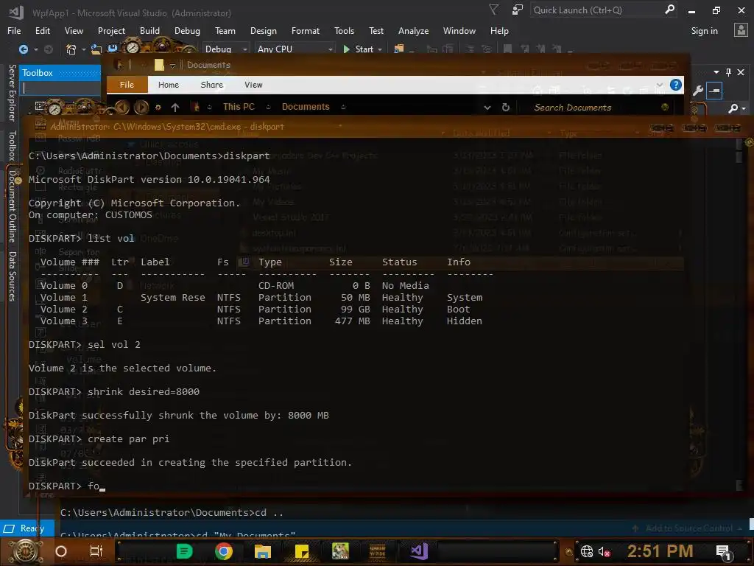Open the search options dropdown beside panel magnifier
The height and width of the screenshot is (566, 754).
[744, 109]
